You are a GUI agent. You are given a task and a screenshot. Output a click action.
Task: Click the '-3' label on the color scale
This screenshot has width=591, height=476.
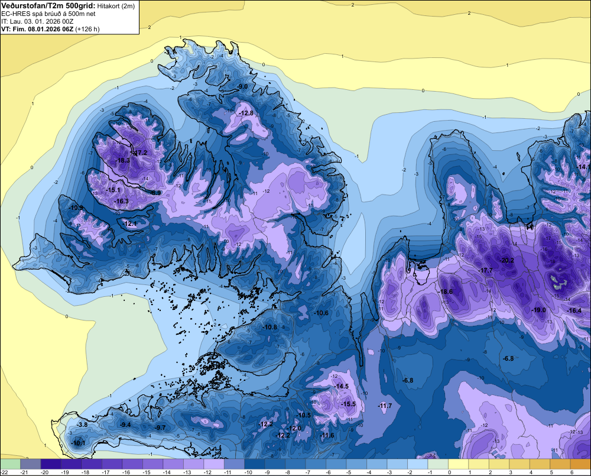click(389, 472)
